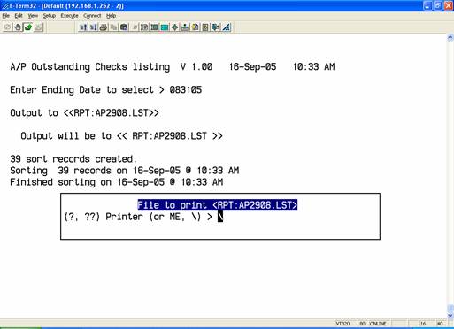Click the Printer prompt cursor field
The image size is (454, 329).
coord(220,217)
